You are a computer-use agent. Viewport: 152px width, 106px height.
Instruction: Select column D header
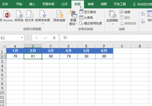[x=68, y=46]
